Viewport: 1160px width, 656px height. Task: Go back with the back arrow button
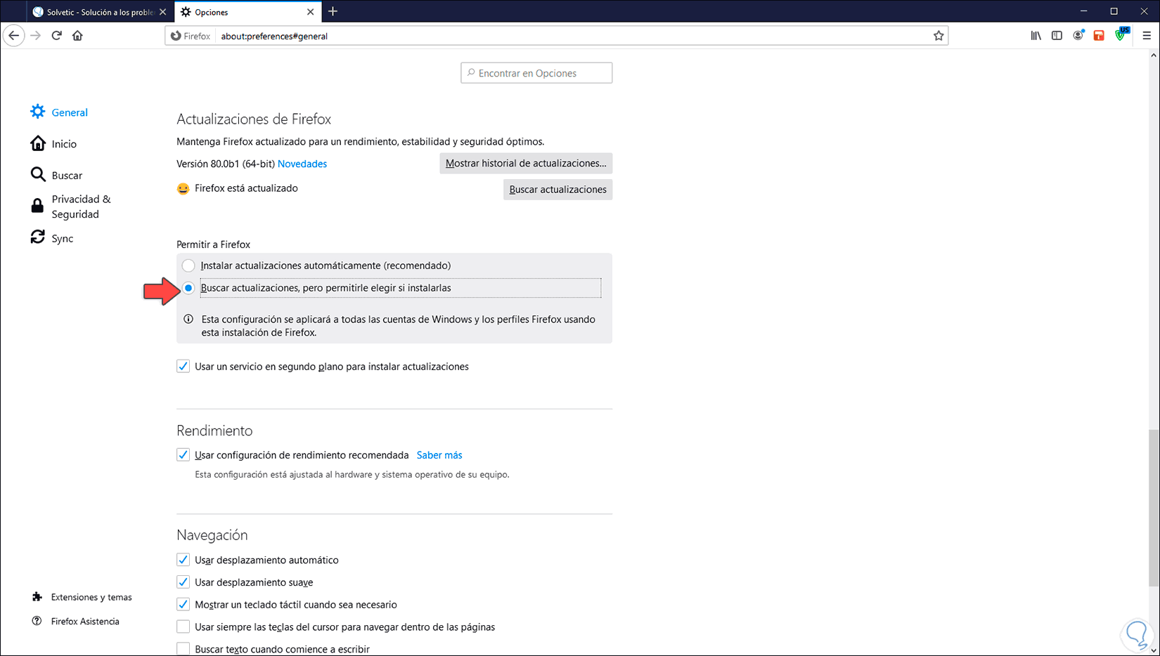click(14, 36)
